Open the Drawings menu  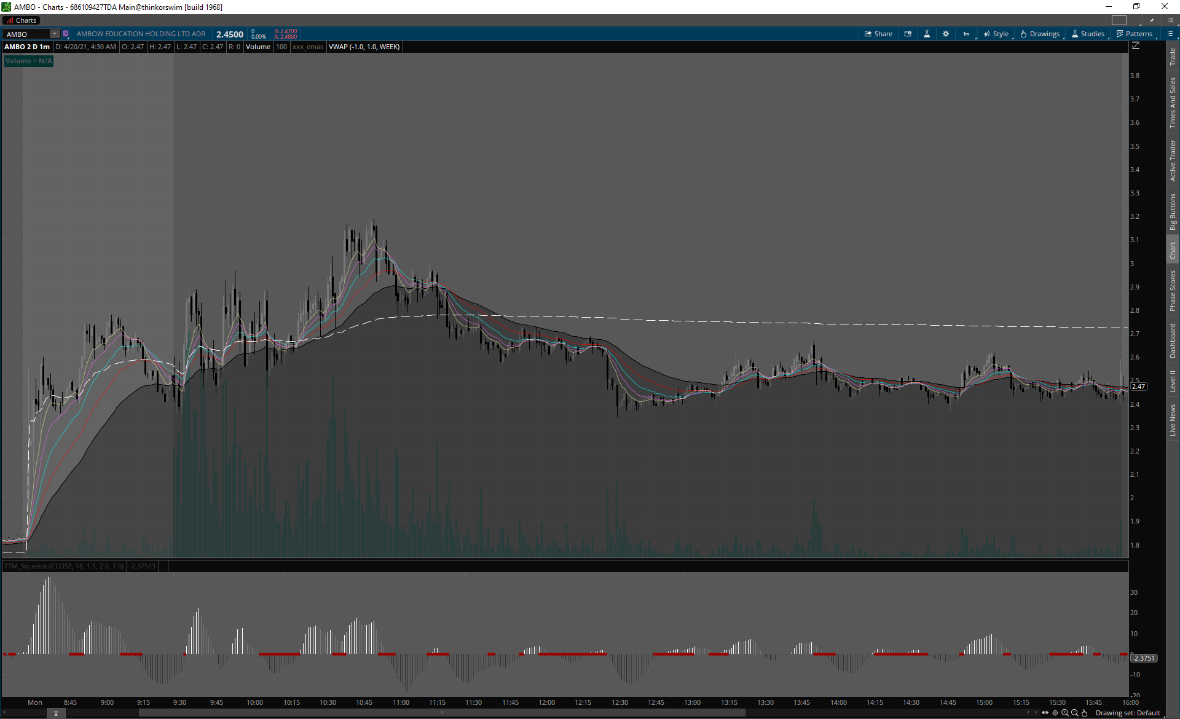(x=1040, y=34)
